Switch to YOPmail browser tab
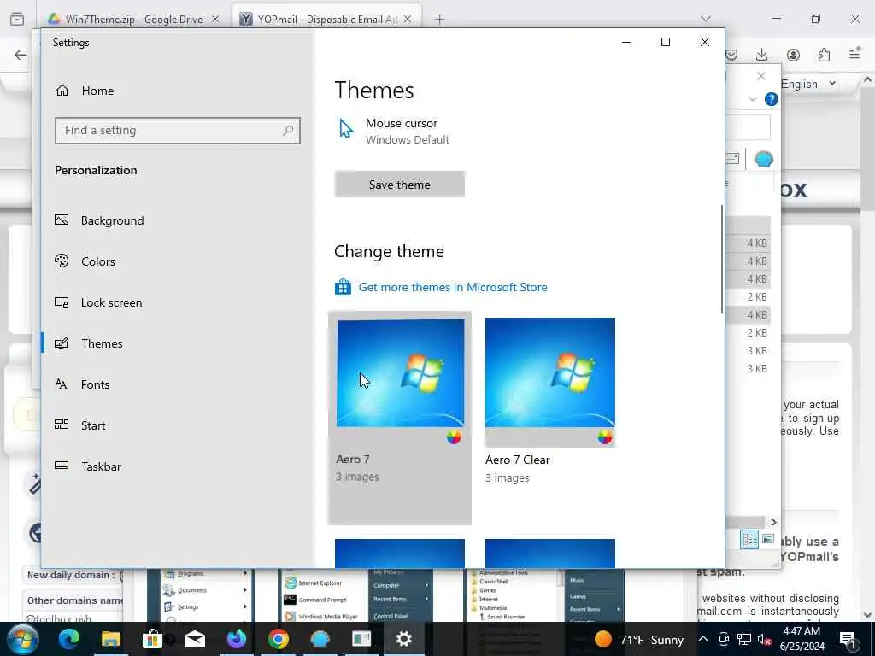 point(326,19)
